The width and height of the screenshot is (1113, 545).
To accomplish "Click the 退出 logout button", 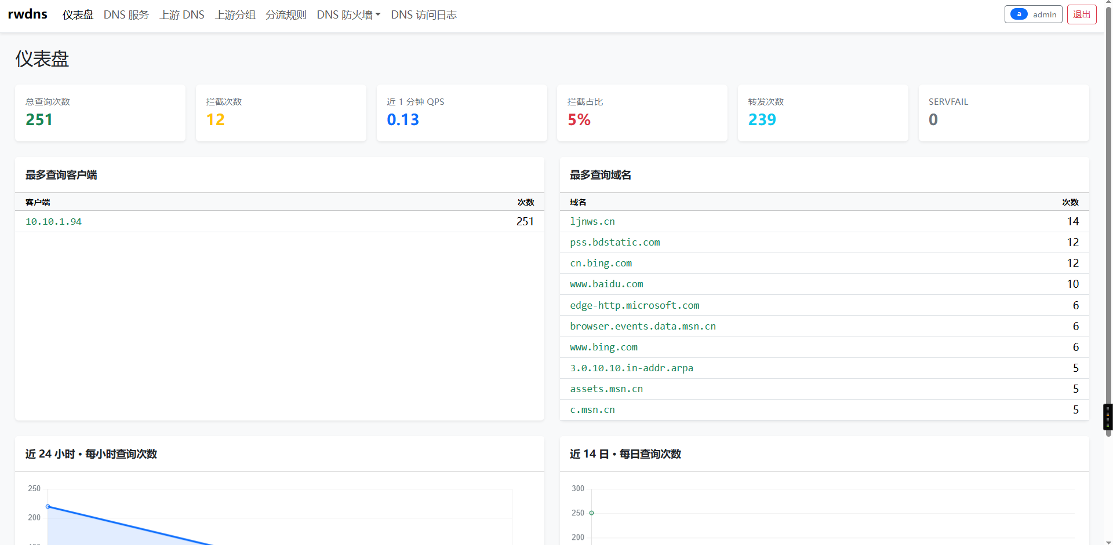I will pos(1082,14).
